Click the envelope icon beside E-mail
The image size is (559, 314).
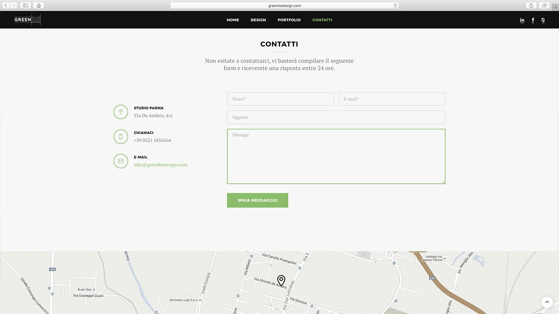coord(121,161)
